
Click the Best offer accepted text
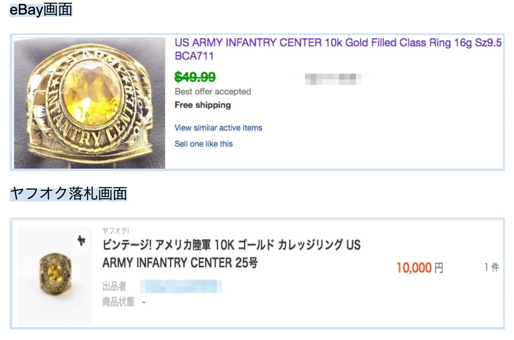(213, 92)
